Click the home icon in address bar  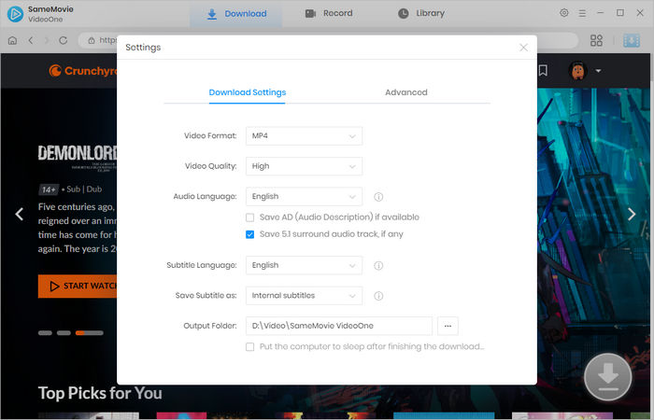point(13,41)
